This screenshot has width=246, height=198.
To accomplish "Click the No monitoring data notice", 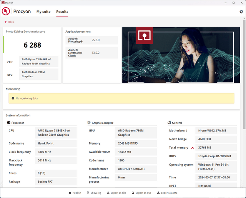I will [x=121, y=98].
